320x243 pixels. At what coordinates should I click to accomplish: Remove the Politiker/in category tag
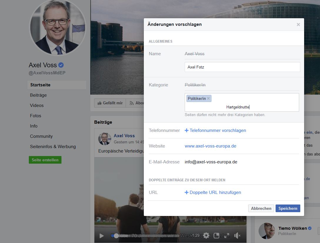coord(208,98)
